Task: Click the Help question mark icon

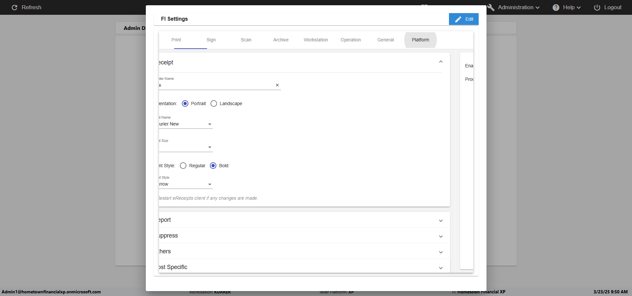Action: tap(556, 8)
